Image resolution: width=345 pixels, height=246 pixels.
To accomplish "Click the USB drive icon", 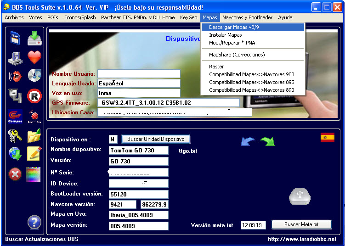I will coord(300,196).
